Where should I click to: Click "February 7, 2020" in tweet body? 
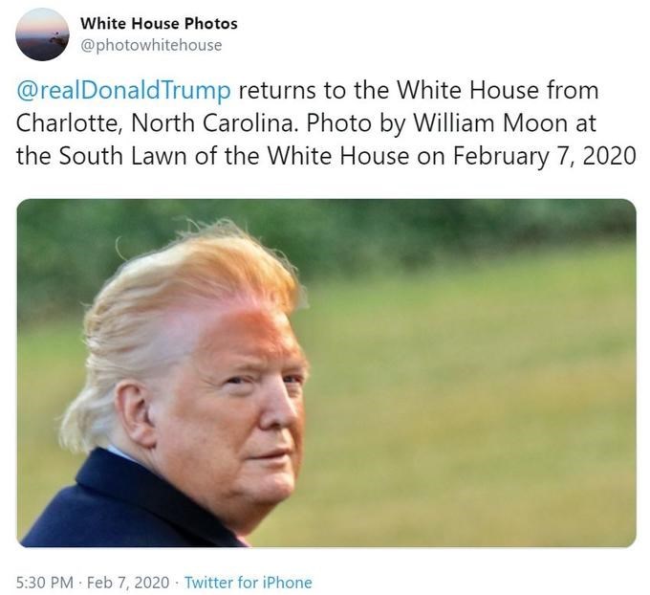coord(544,157)
